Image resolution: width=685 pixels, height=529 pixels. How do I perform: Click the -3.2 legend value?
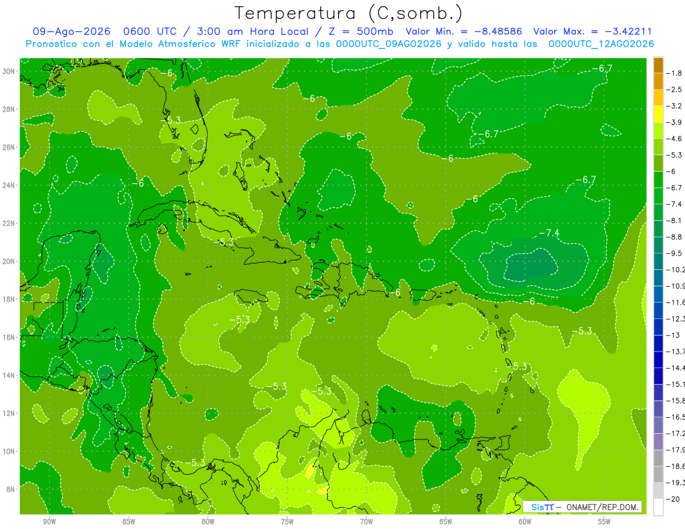[674, 106]
